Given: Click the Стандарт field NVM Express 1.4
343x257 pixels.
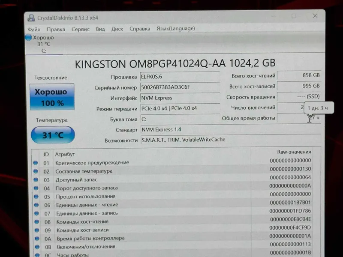Looking at the screenshot, I should click(231, 130).
